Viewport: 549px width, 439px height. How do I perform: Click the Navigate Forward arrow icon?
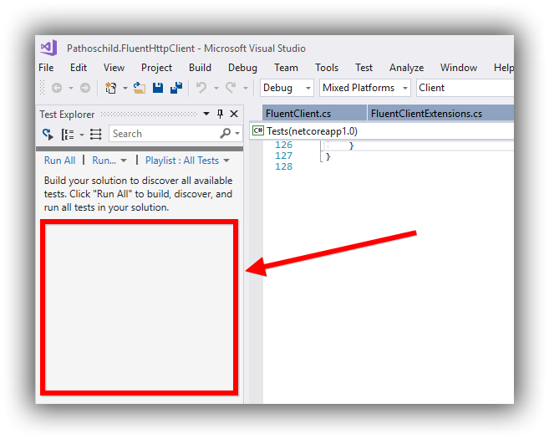click(x=85, y=88)
